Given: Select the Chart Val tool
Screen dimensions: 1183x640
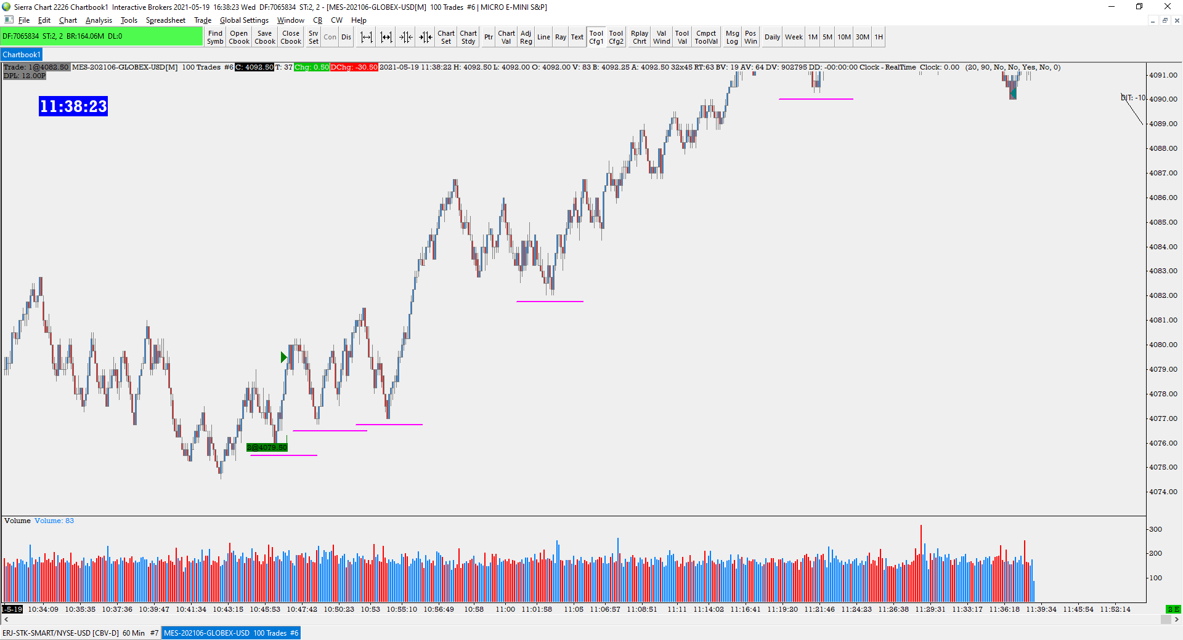Looking at the screenshot, I should click(506, 37).
